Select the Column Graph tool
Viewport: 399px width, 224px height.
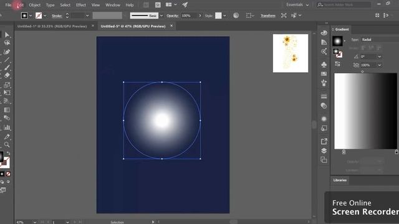tap(7, 128)
